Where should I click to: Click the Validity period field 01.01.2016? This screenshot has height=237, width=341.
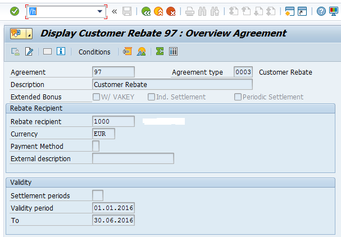point(113,208)
